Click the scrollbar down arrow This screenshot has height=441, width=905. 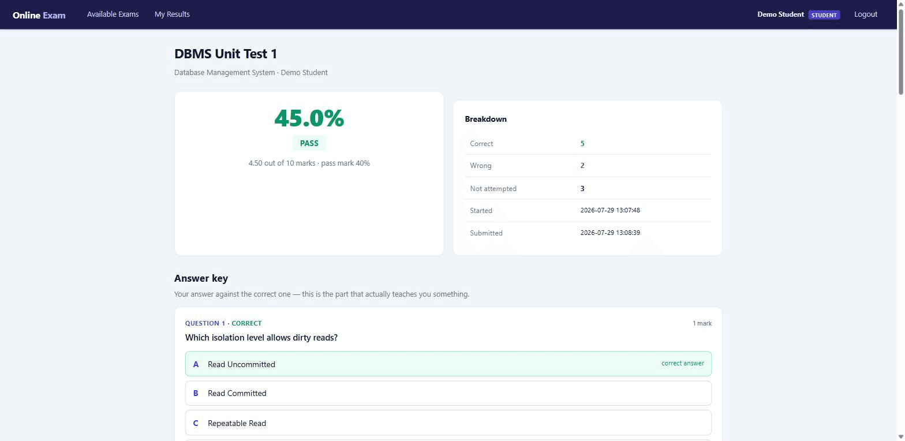900,437
